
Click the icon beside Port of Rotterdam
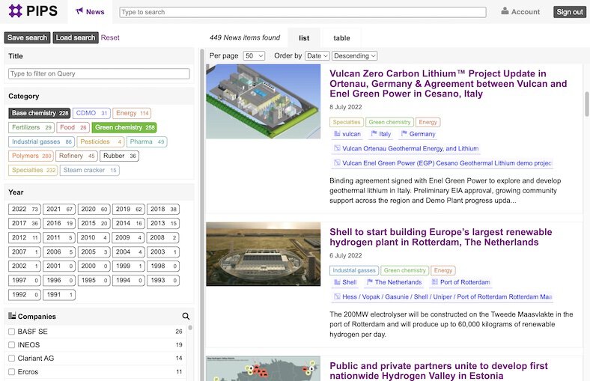[434, 281]
